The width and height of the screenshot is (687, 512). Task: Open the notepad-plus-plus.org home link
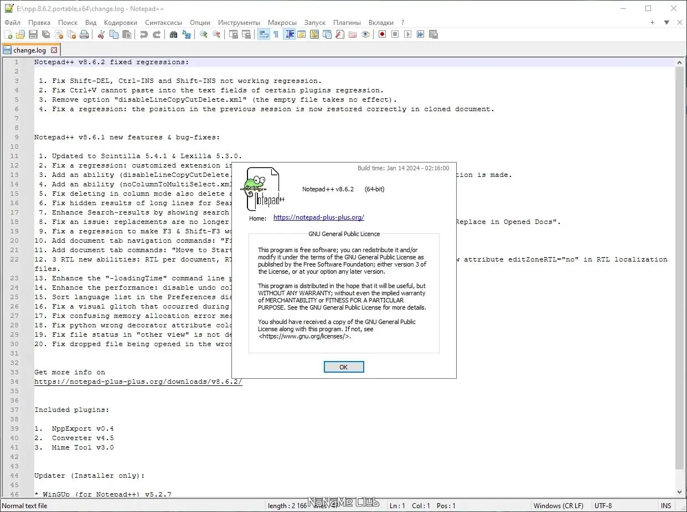[319, 218]
